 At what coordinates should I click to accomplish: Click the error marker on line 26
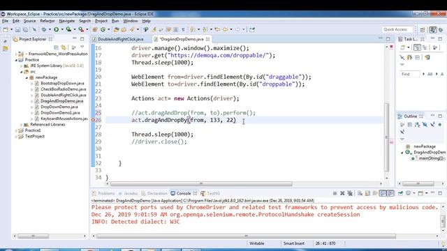tap(93, 120)
